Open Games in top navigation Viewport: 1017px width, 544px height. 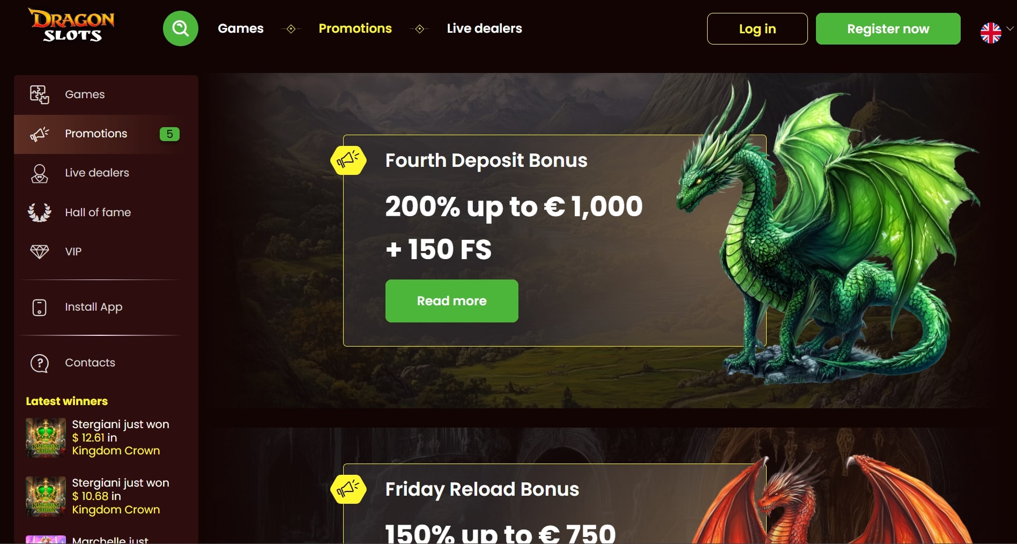pyautogui.click(x=241, y=28)
